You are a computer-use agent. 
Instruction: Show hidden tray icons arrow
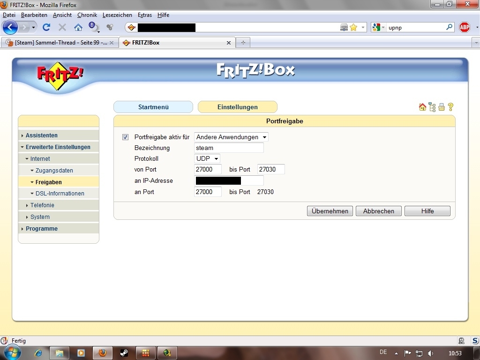click(396, 353)
